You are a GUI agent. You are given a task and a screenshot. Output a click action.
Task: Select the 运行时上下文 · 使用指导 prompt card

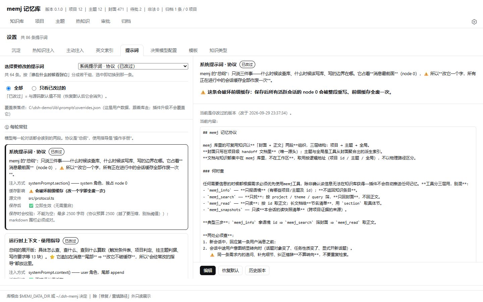96,256
